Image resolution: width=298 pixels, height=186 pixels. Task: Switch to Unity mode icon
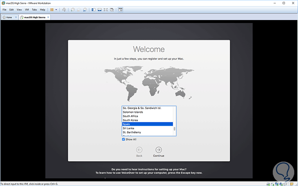pos(112,10)
